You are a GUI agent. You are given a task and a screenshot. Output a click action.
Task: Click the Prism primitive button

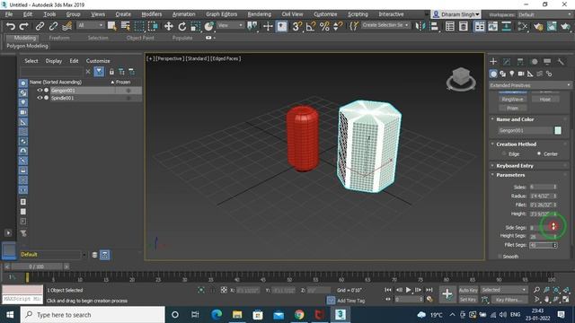coord(512,108)
